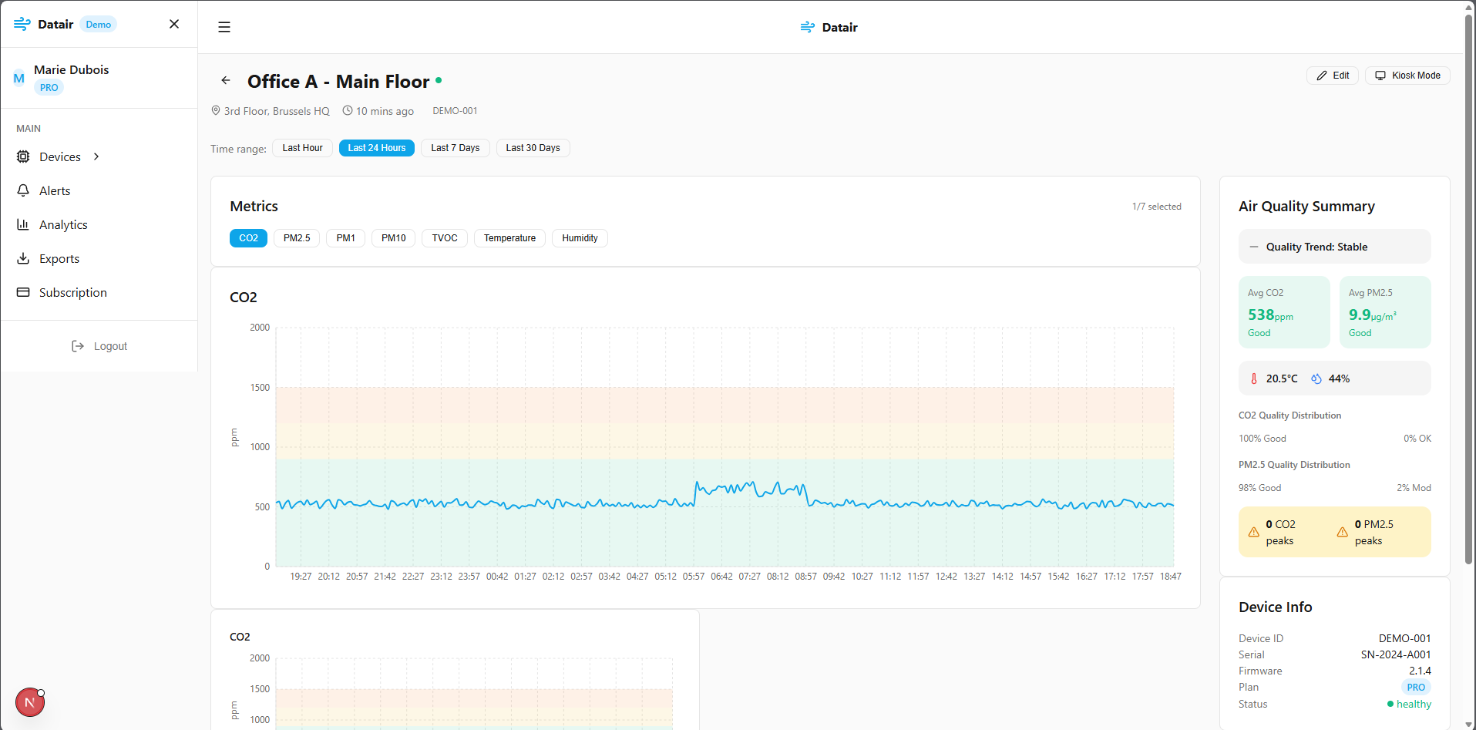Click the Logout button
The image size is (1476, 730).
coord(99,346)
